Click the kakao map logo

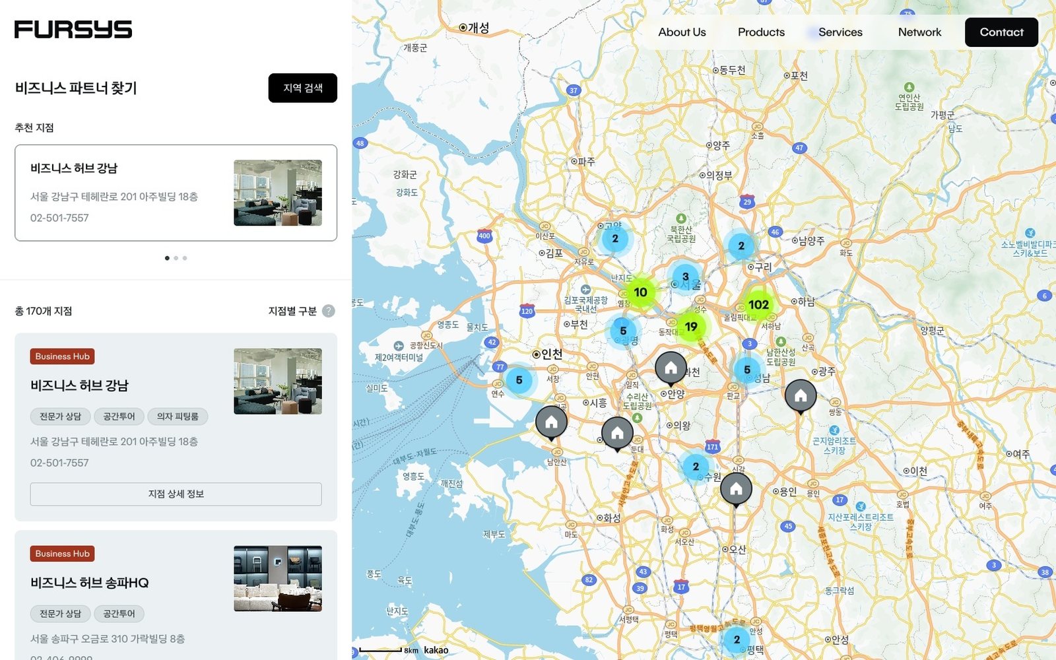[x=436, y=650]
